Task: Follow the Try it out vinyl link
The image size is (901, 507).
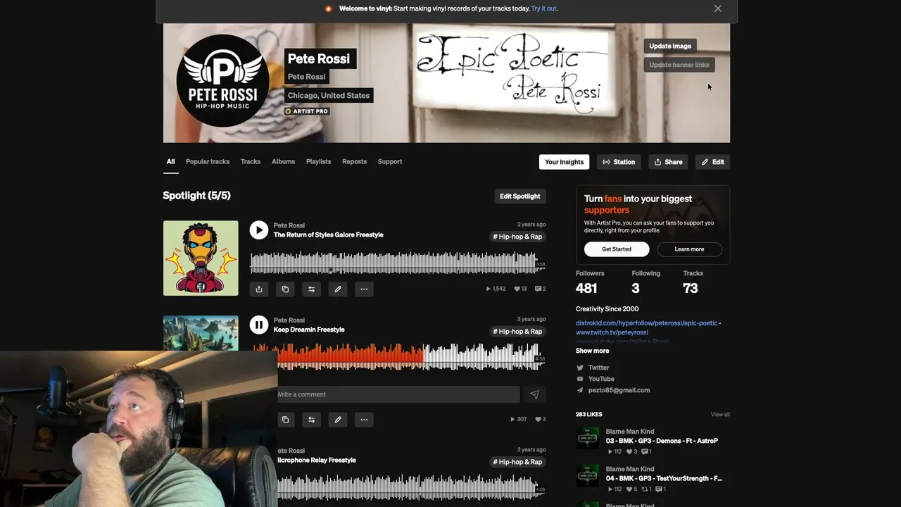Action: coord(544,8)
